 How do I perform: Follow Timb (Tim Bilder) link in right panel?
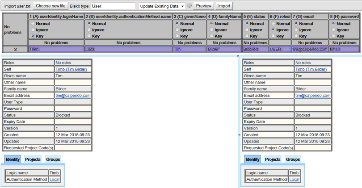click(x=312, y=69)
